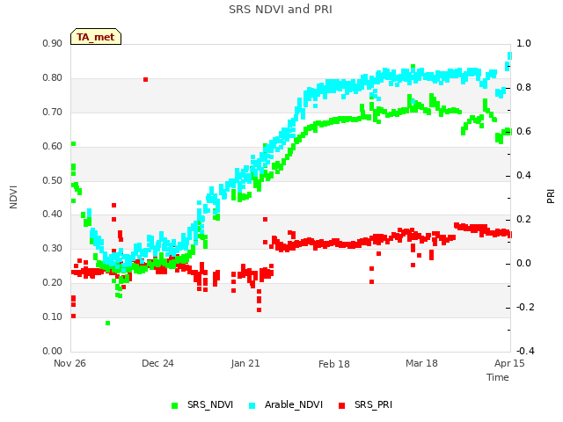Screen dimensions: 563x422
Task: Click the 0.70 NDVI axis value
Action: click(x=53, y=112)
